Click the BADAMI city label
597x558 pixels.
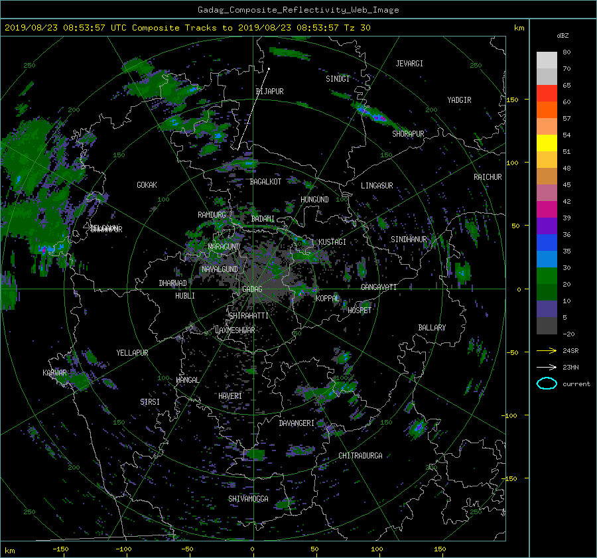point(263,219)
